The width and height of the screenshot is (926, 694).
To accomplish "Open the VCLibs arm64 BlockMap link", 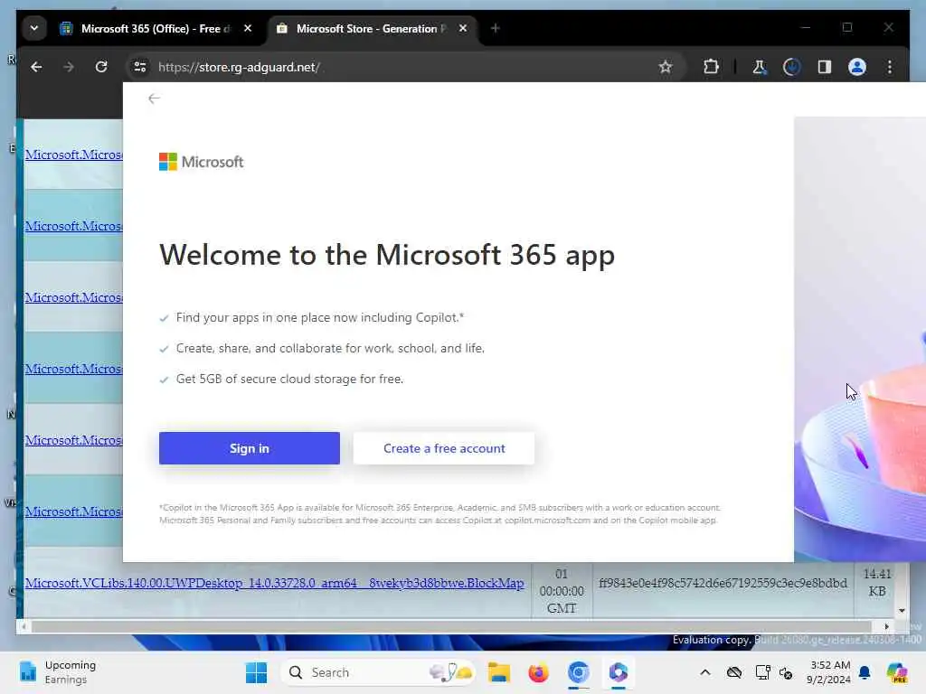I will coord(275,583).
